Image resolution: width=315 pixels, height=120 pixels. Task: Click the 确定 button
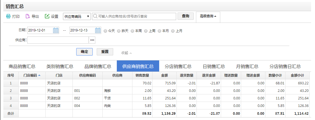click(84, 52)
